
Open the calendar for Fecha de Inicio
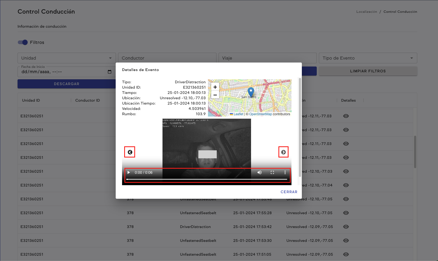(x=109, y=72)
